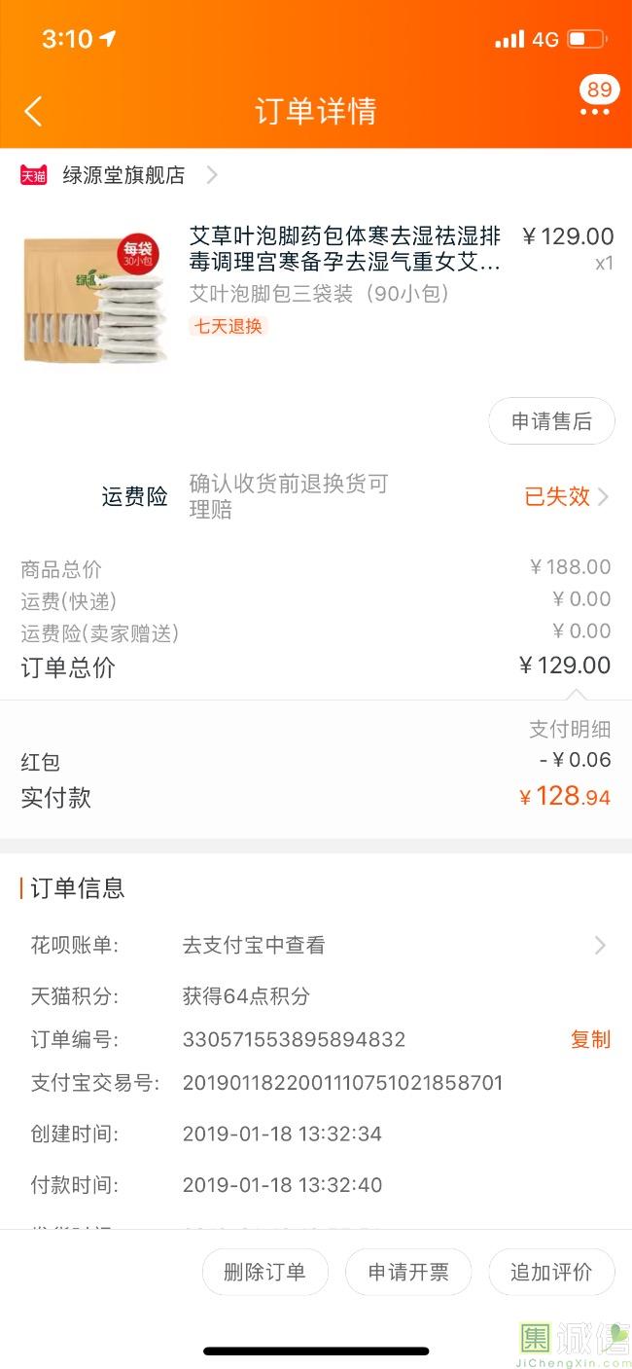
Task: Copy the order number with 复制
Action: 590,1039
